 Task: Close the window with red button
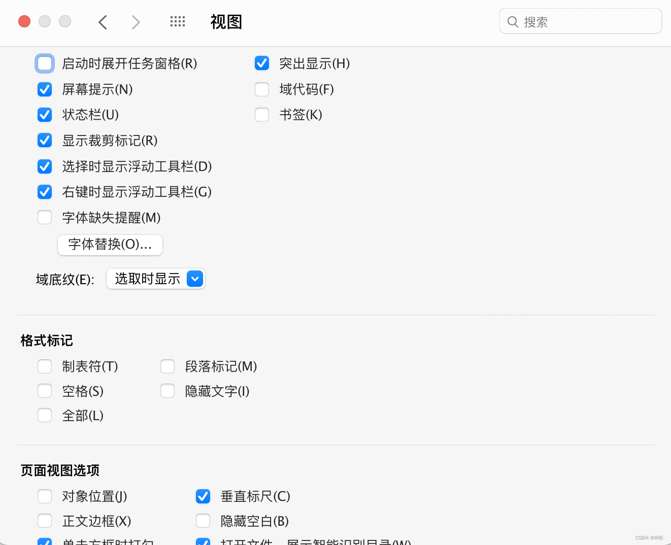pos(24,21)
